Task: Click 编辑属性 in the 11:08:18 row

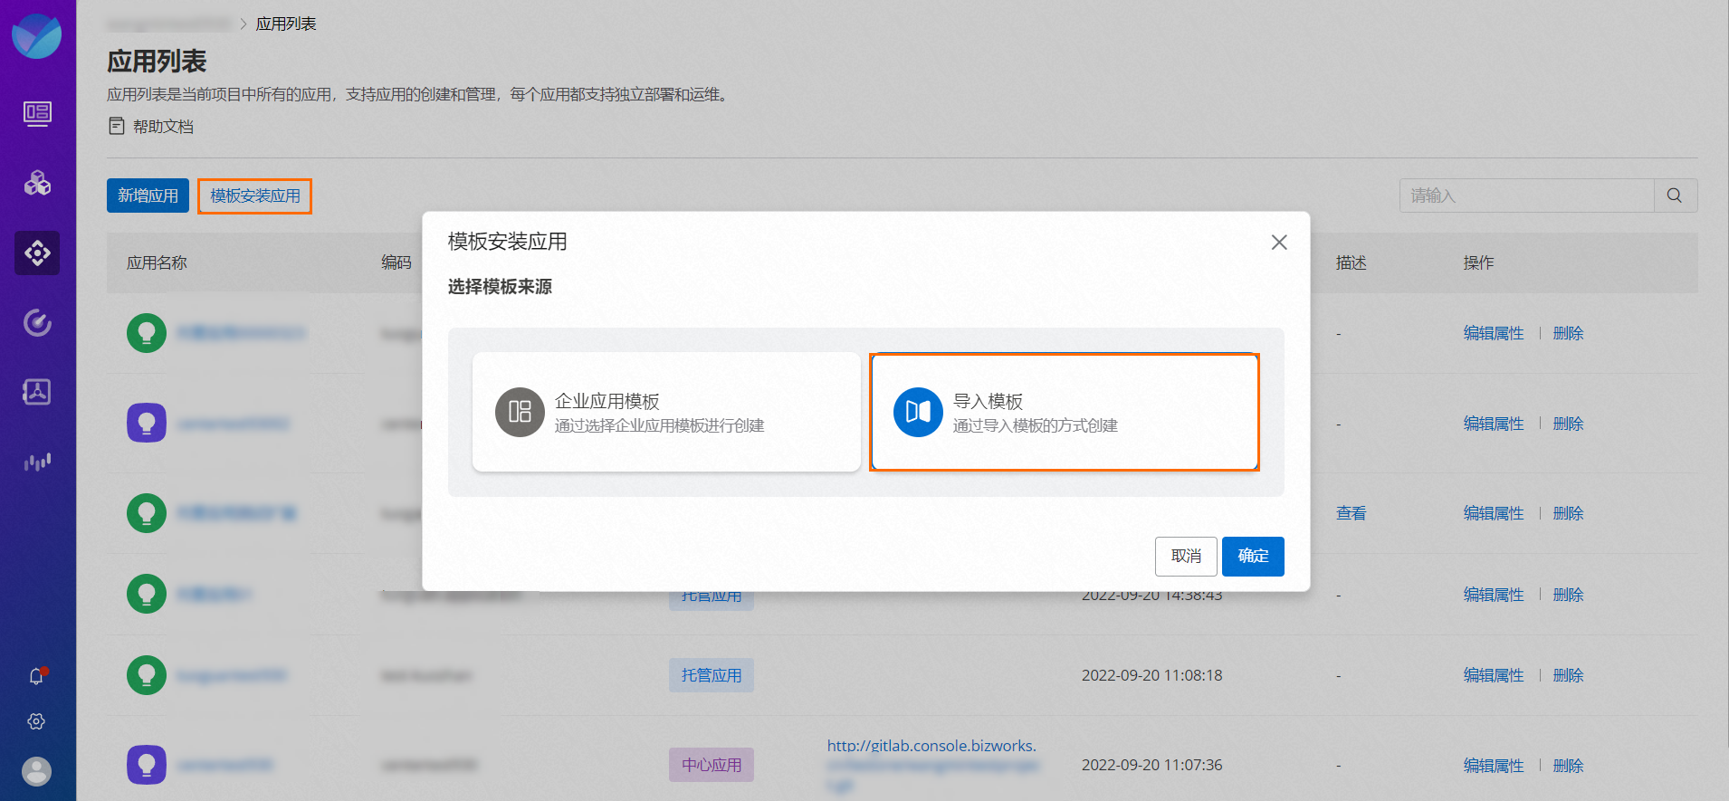Action: tap(1494, 675)
